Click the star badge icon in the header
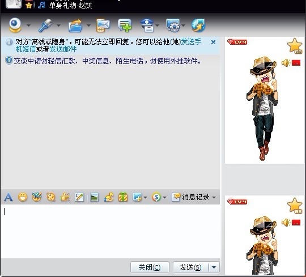This screenshot has height=277, width=306. click(x=29, y=6)
